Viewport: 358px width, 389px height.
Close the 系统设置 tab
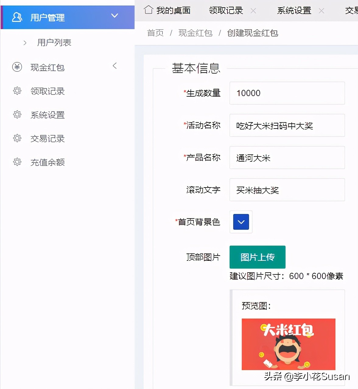coord(321,11)
